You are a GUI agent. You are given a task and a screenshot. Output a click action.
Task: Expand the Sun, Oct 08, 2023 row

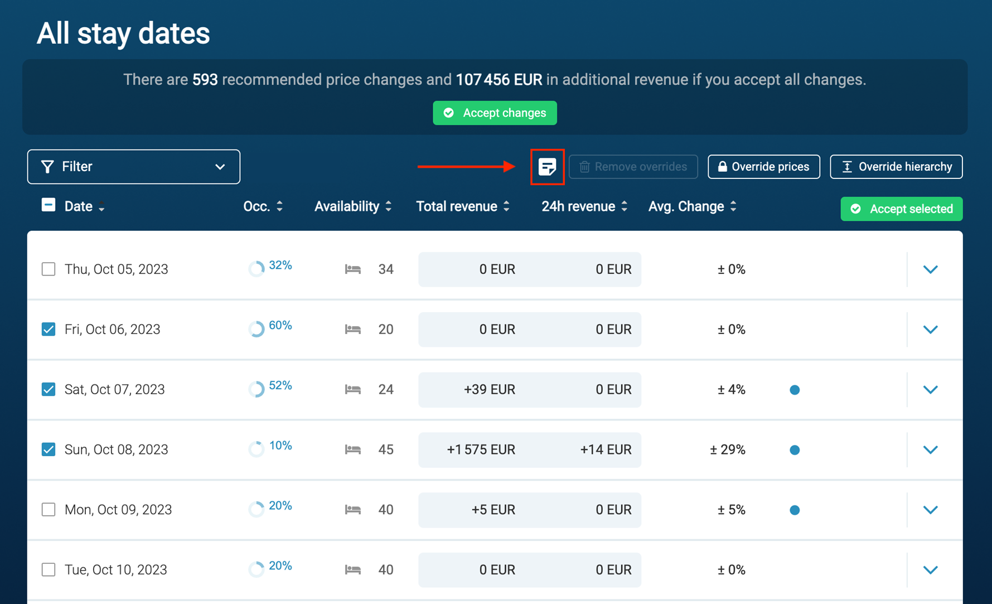(930, 450)
